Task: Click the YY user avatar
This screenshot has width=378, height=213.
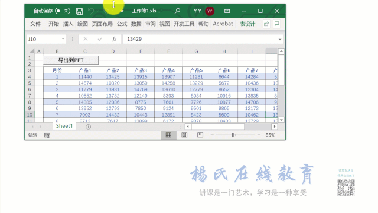Action: pyautogui.click(x=210, y=11)
